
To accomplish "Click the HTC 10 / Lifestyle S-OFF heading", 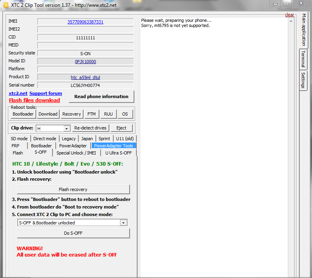I will [x=68, y=164].
